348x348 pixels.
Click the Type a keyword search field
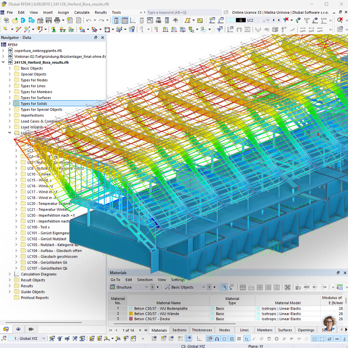pos(184,13)
